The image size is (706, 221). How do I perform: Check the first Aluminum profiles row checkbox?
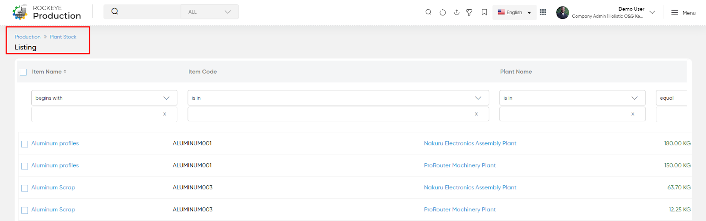(x=25, y=144)
